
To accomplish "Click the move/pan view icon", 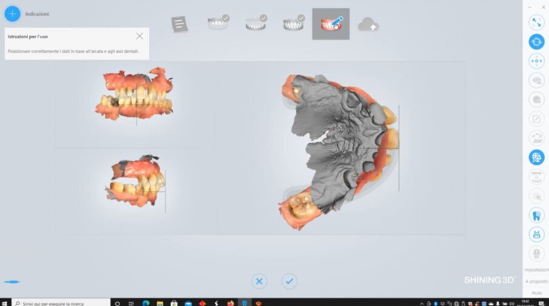I will (536, 61).
